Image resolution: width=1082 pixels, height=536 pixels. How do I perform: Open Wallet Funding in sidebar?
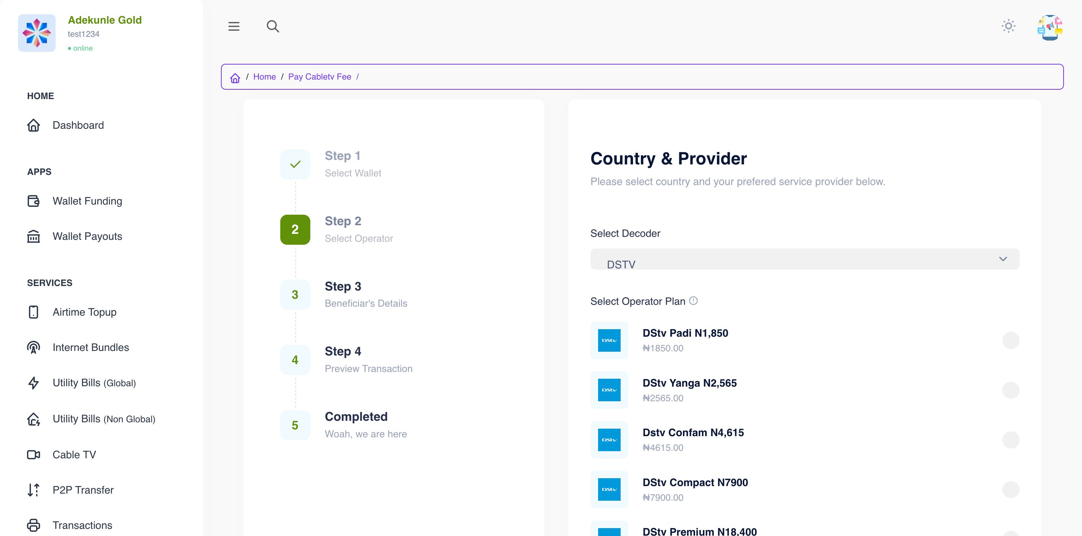click(87, 201)
